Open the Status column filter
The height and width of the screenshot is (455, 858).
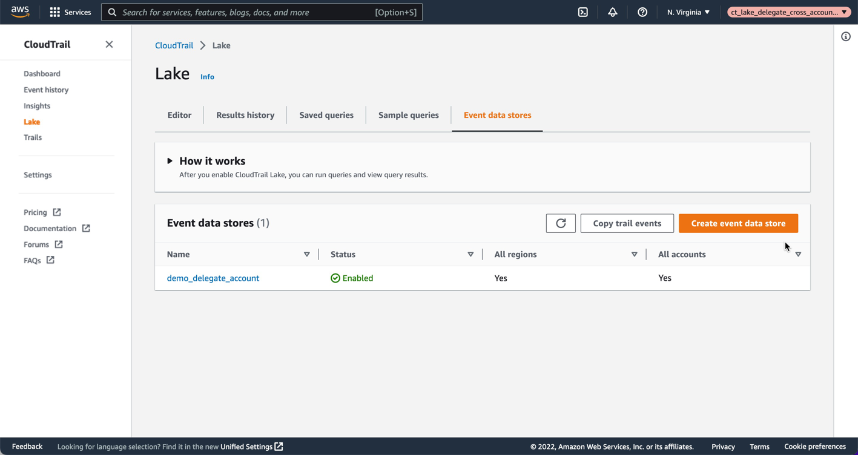point(470,254)
